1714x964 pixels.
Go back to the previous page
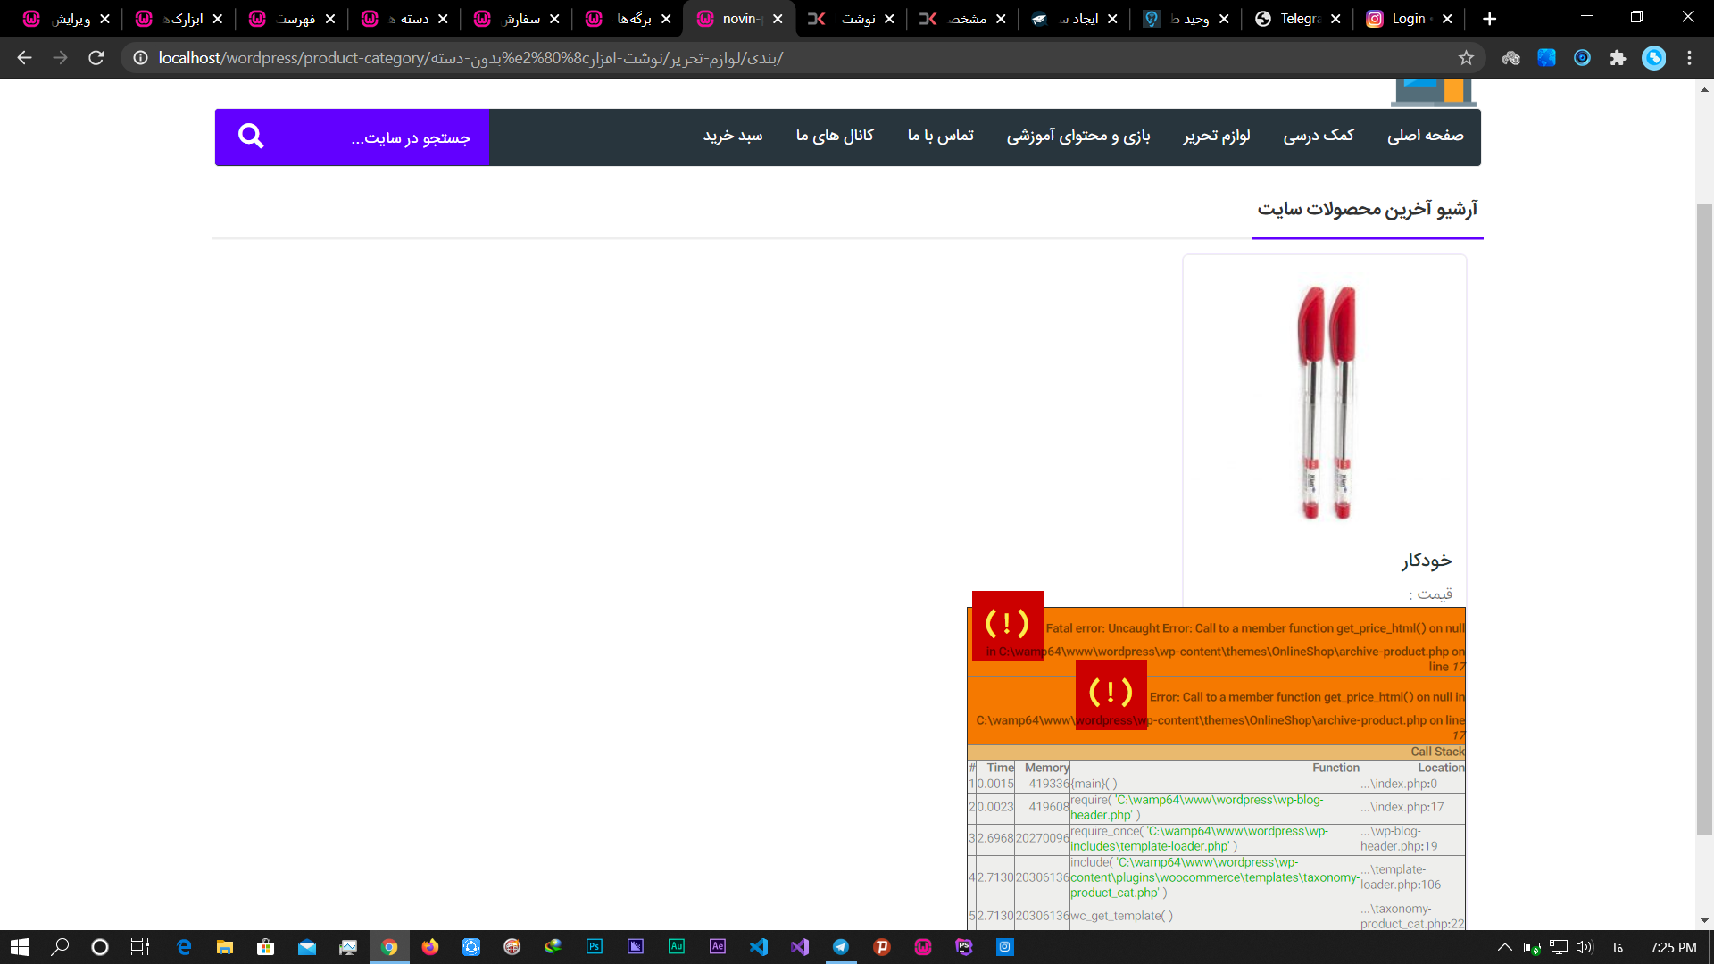pos(24,58)
